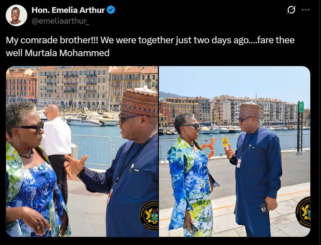Click the ID badge on lanyard in left photo
The height and width of the screenshot is (245, 321).
[x=110, y=196]
